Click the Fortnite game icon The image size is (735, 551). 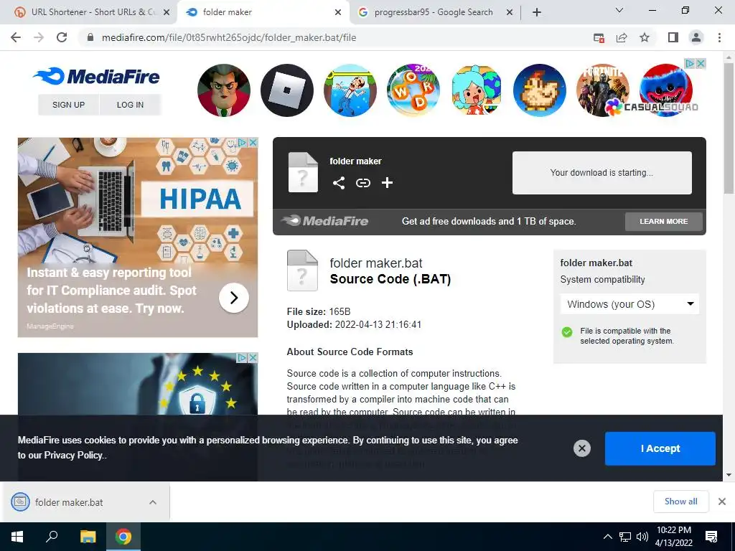tap(603, 90)
